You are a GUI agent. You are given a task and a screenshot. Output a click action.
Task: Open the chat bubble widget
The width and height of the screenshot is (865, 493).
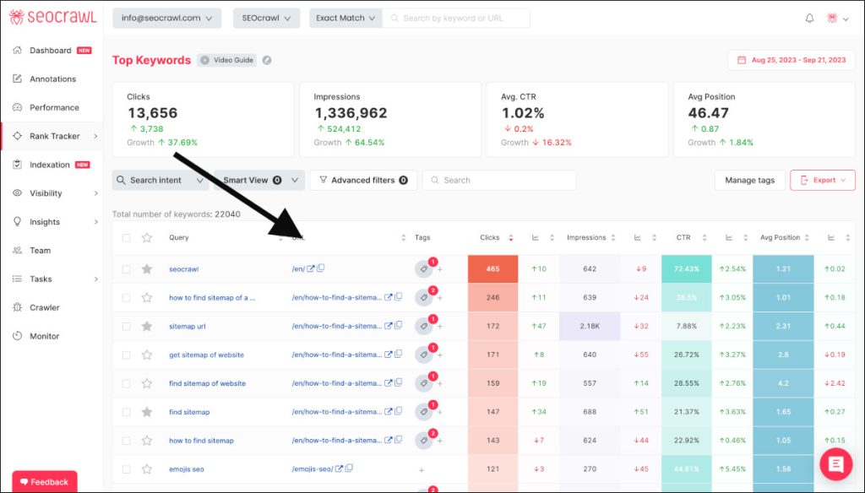point(835,465)
